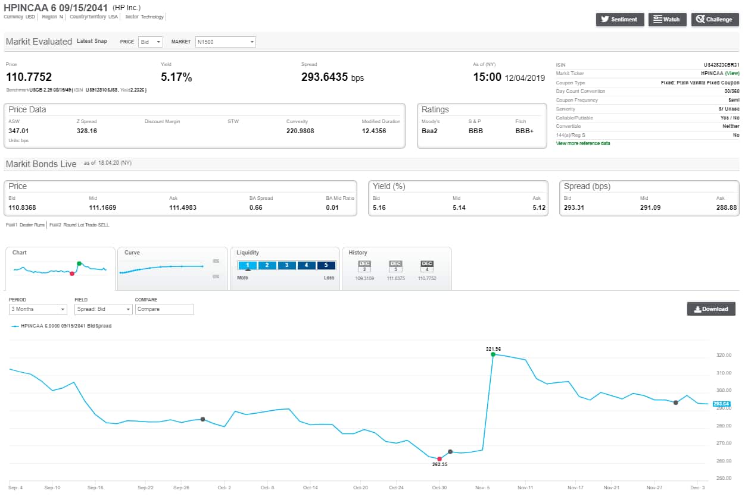Click the 293.64 current value label on axis
This screenshot has width=745, height=500.
point(721,404)
